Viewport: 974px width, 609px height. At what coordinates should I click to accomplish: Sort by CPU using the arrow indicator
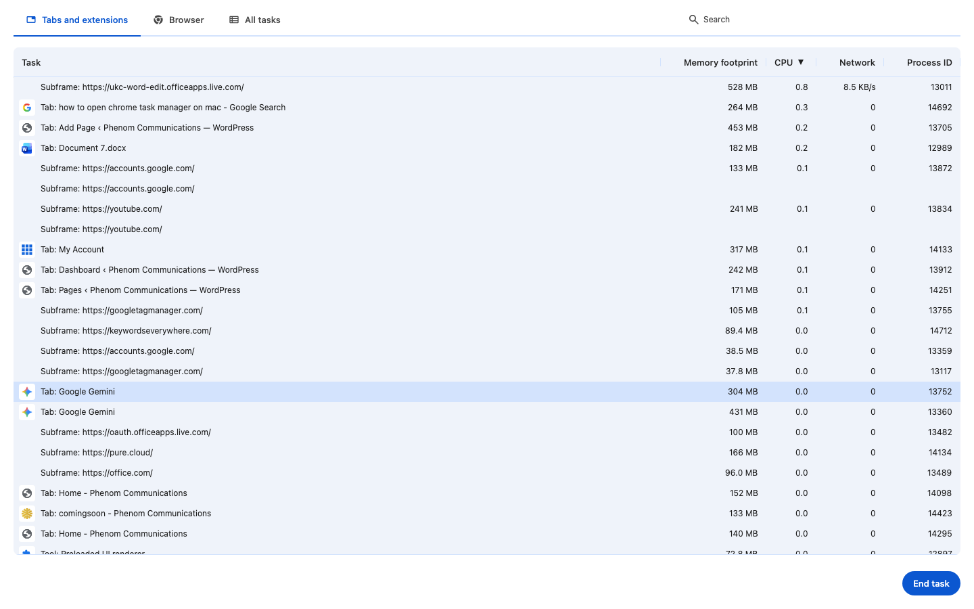[801, 62]
